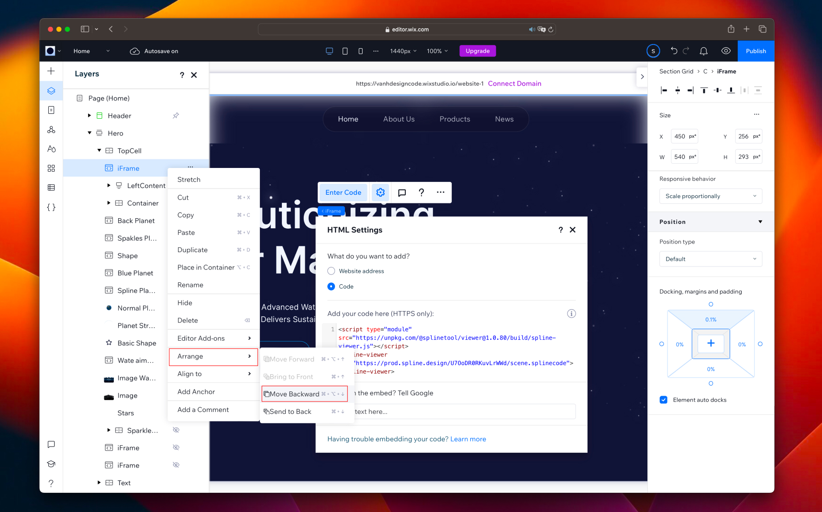
Task: Close the HTML Settings dialog
Action: [x=573, y=230]
